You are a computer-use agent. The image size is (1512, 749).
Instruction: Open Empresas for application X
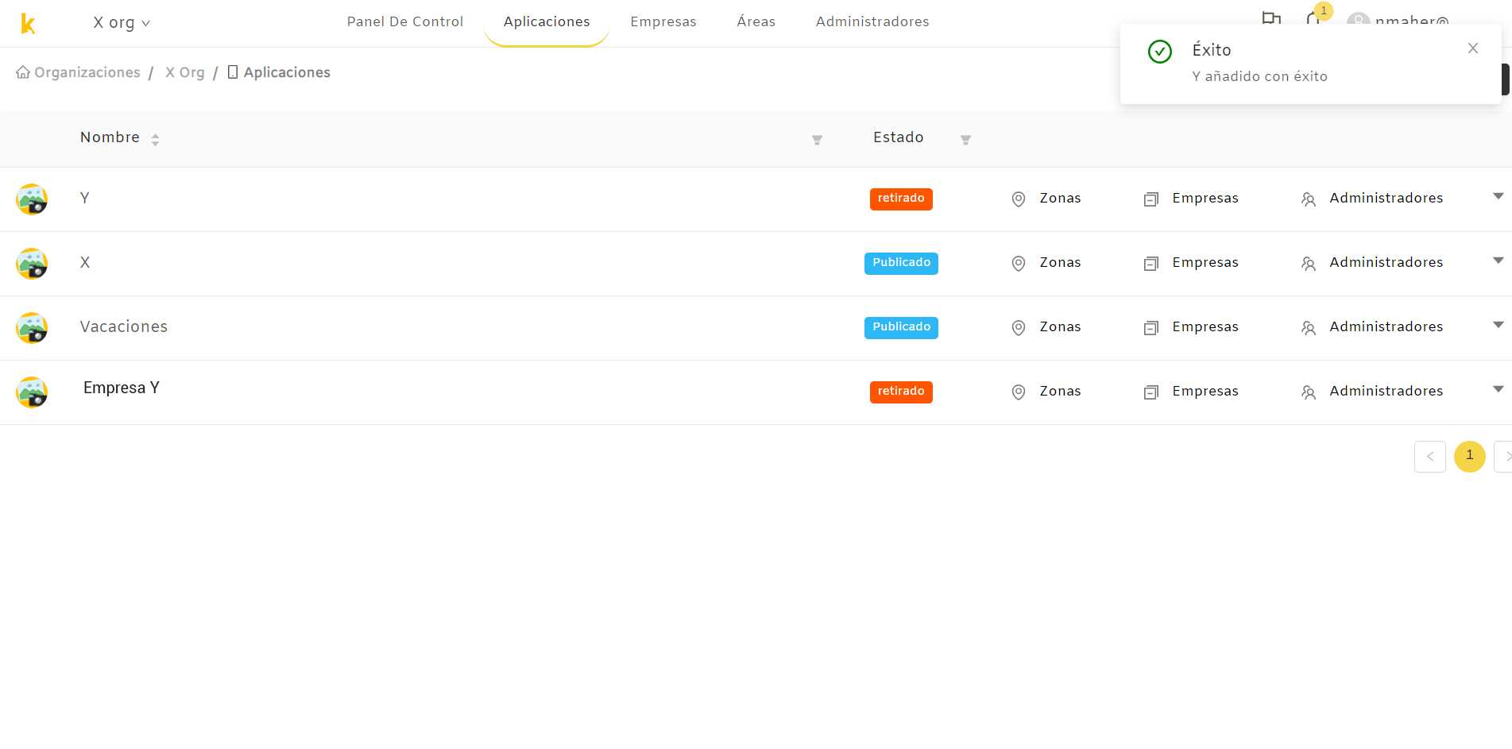[x=1205, y=262]
